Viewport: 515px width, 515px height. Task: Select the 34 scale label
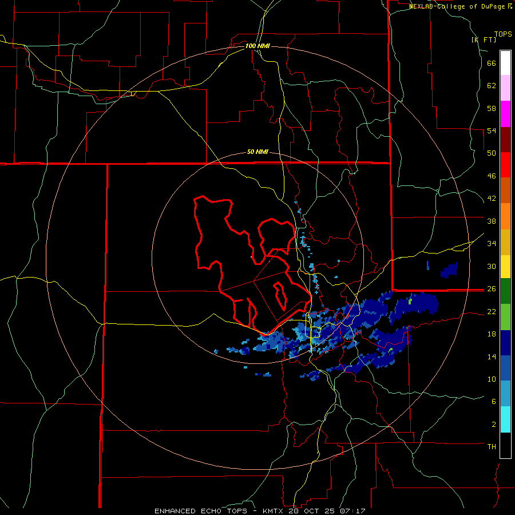492,243
